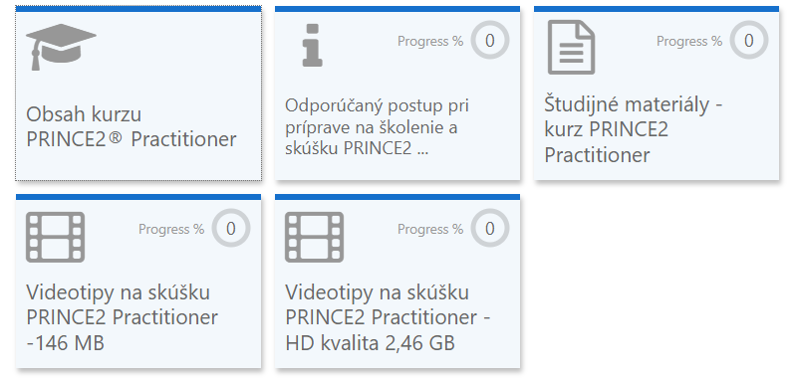Image resolution: width=795 pixels, height=383 pixels.
Task: Click blue top bar of Obsah kurzu tile
Action: click(x=138, y=9)
